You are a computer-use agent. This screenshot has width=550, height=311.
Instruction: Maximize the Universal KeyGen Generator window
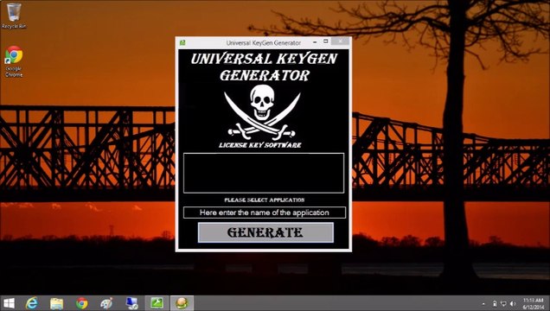click(326, 41)
